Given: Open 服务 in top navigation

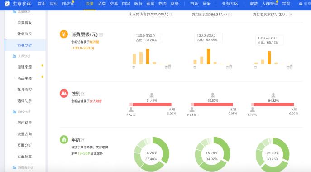Looking at the screenshot, I should pos(138,4).
